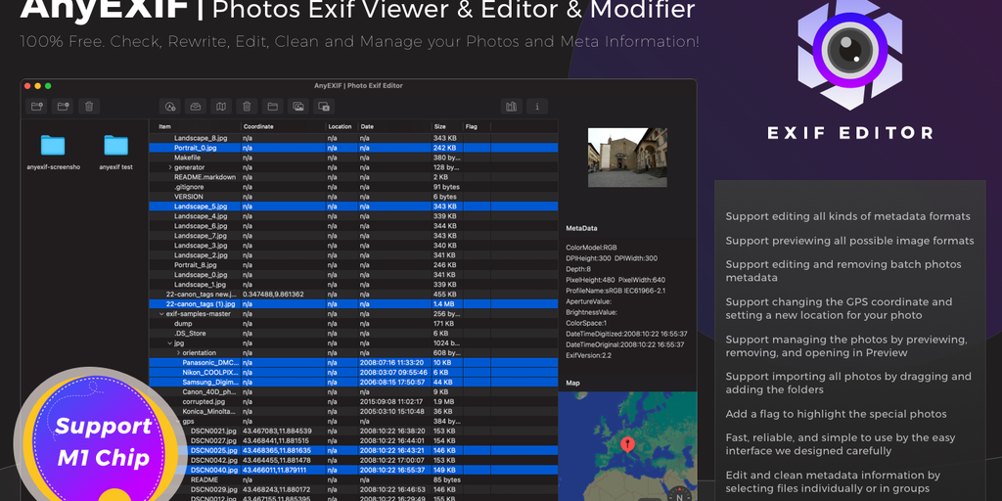The image size is (1002, 501).
Task: Click the sidebar trash icon
Action: pyautogui.click(x=88, y=106)
